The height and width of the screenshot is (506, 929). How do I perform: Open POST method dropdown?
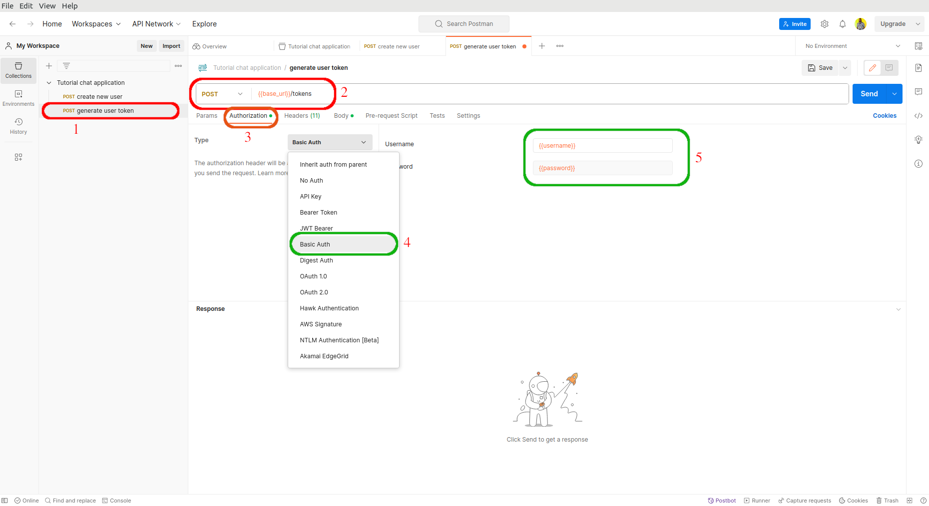[x=222, y=94]
